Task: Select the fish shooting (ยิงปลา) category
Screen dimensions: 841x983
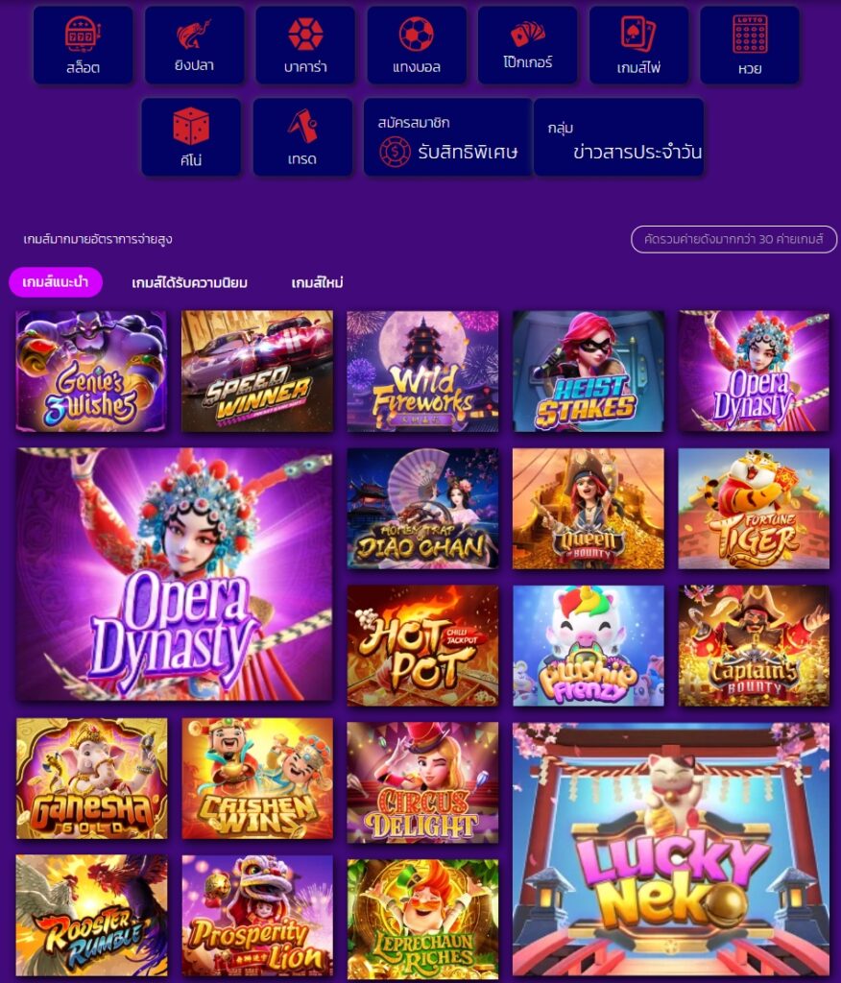Action: [195, 45]
